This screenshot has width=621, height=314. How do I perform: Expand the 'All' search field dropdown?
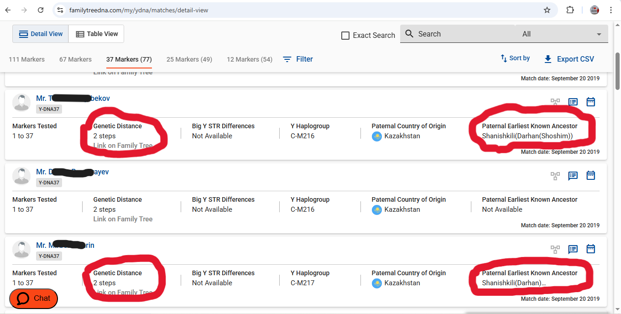(x=562, y=34)
